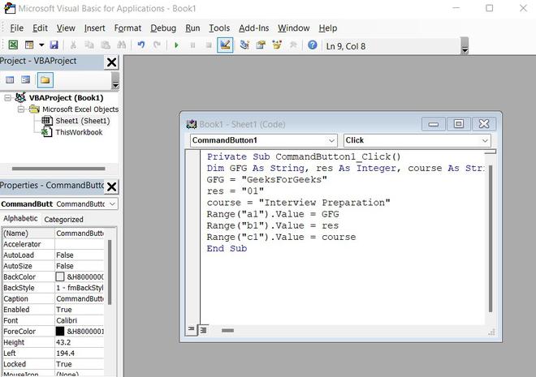
Task: Toggle the Design Mode icon
Action: 225,45
